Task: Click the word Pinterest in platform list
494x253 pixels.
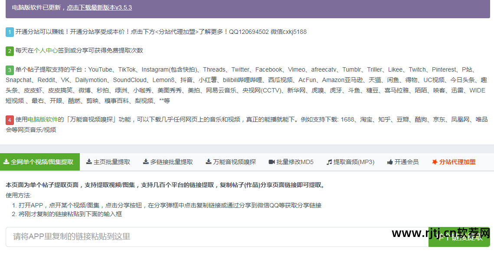Action: pyautogui.click(x=444, y=69)
